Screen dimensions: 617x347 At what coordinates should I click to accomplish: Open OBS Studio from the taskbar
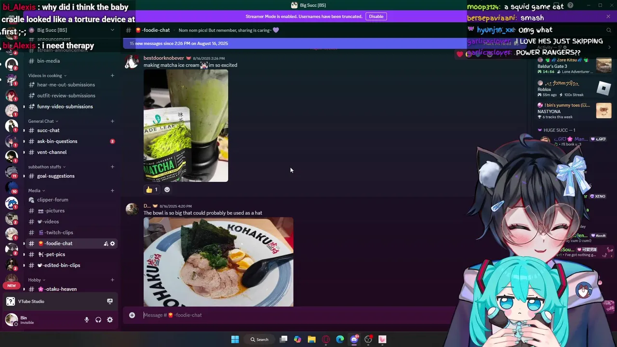click(368, 339)
